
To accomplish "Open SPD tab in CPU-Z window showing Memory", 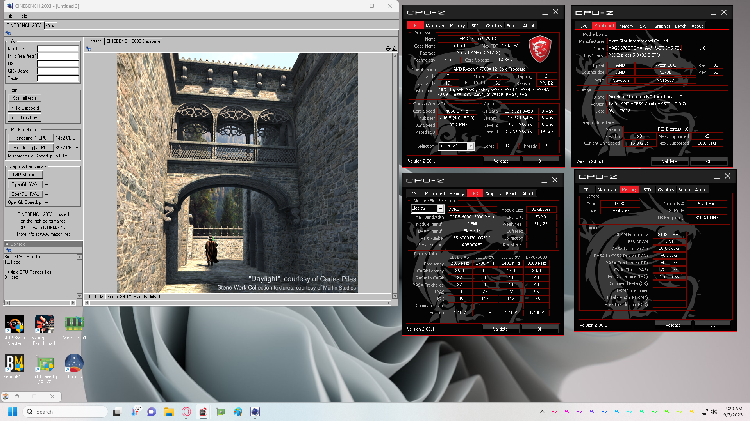I will (647, 190).
